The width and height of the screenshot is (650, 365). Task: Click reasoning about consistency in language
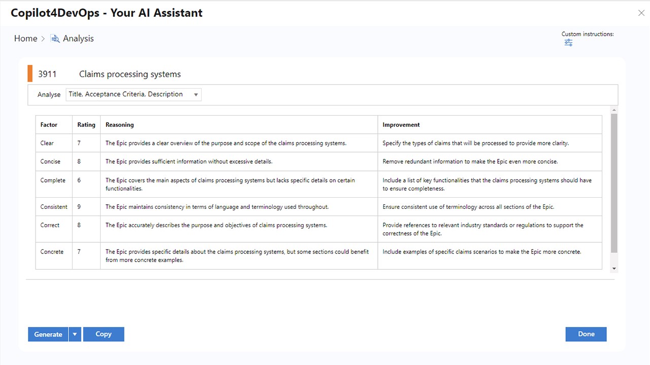pyautogui.click(x=217, y=207)
